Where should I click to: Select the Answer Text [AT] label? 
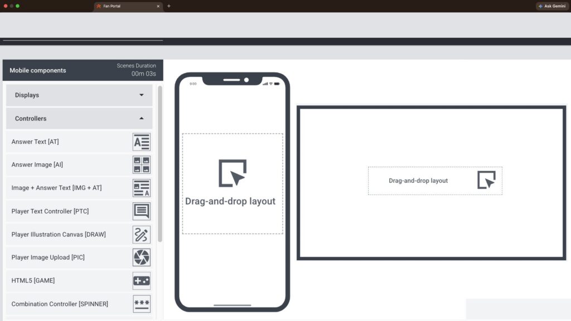point(35,142)
